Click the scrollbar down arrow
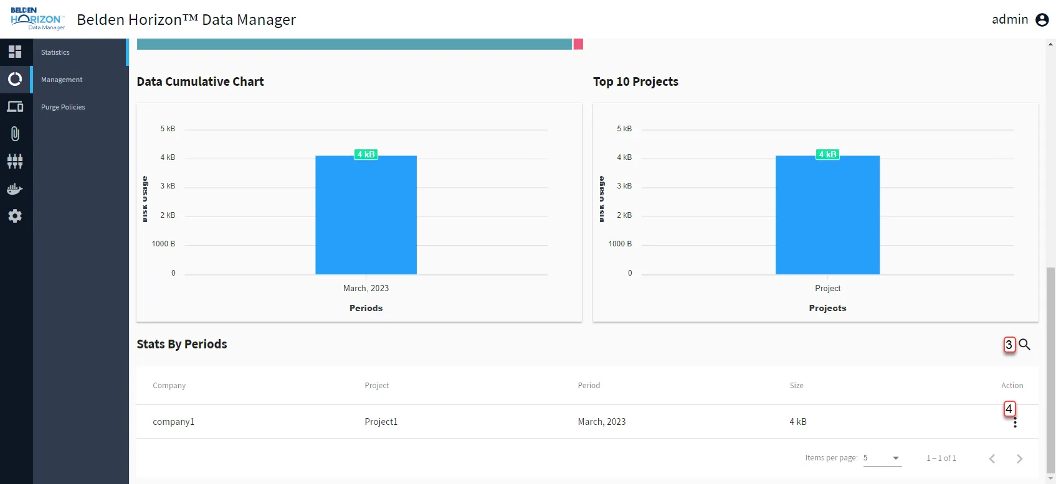 pyautogui.click(x=1051, y=479)
